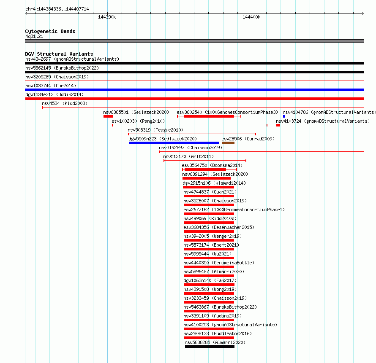Click the small blue nsv4104786 marker
Screen dimensions: 376x363
tap(284, 116)
